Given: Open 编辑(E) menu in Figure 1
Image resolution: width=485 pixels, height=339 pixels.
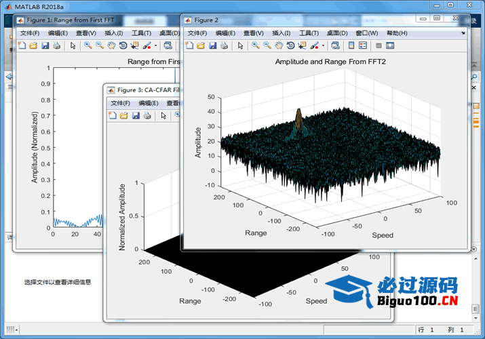Looking at the screenshot, I should pos(58,33).
